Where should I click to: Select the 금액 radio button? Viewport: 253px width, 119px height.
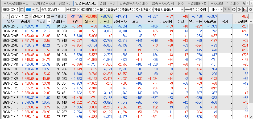pyautogui.click(x=187, y=10)
